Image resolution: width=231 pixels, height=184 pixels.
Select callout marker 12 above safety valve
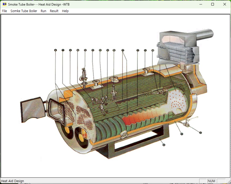tap(85, 50)
